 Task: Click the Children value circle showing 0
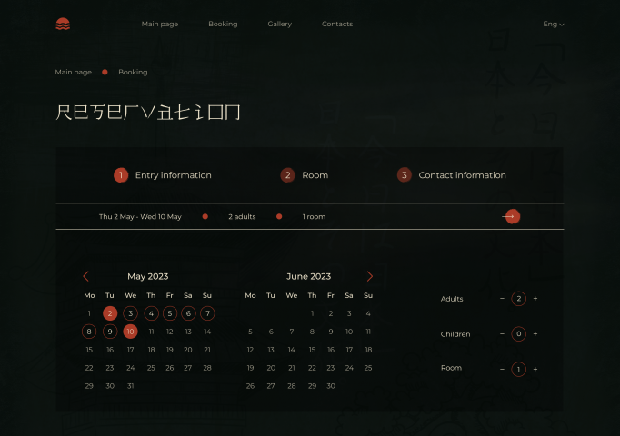coord(519,334)
